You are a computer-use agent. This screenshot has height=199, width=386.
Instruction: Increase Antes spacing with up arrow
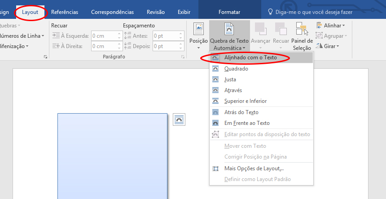pos(181,34)
